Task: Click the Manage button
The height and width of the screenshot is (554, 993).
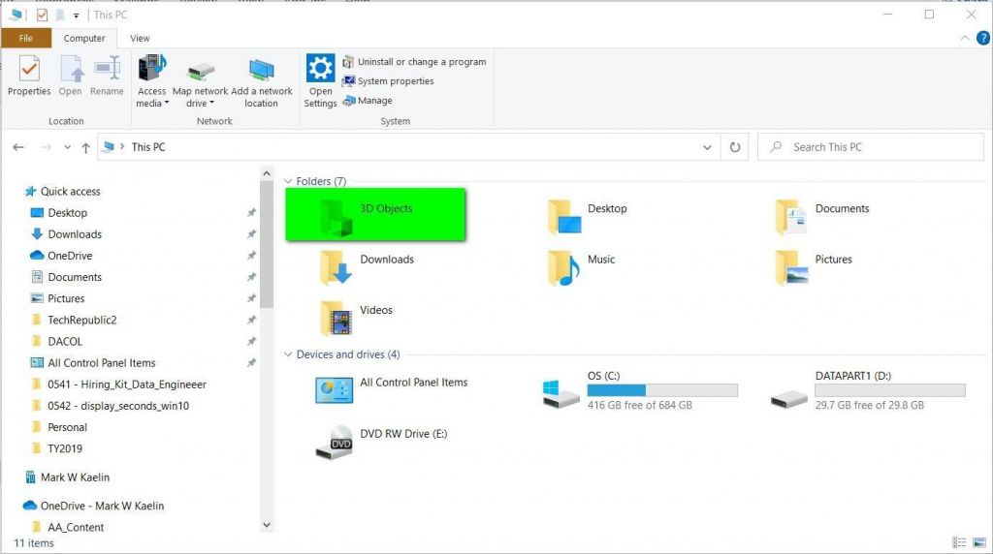Action: [x=368, y=101]
